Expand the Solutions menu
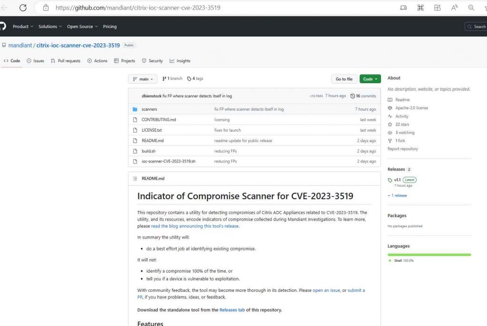This screenshot has height=326, width=487. coord(50,27)
